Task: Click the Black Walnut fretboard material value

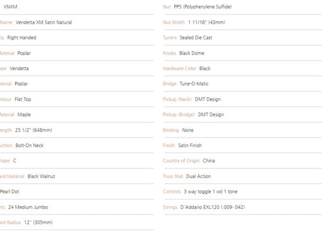Action: [x=41, y=176]
